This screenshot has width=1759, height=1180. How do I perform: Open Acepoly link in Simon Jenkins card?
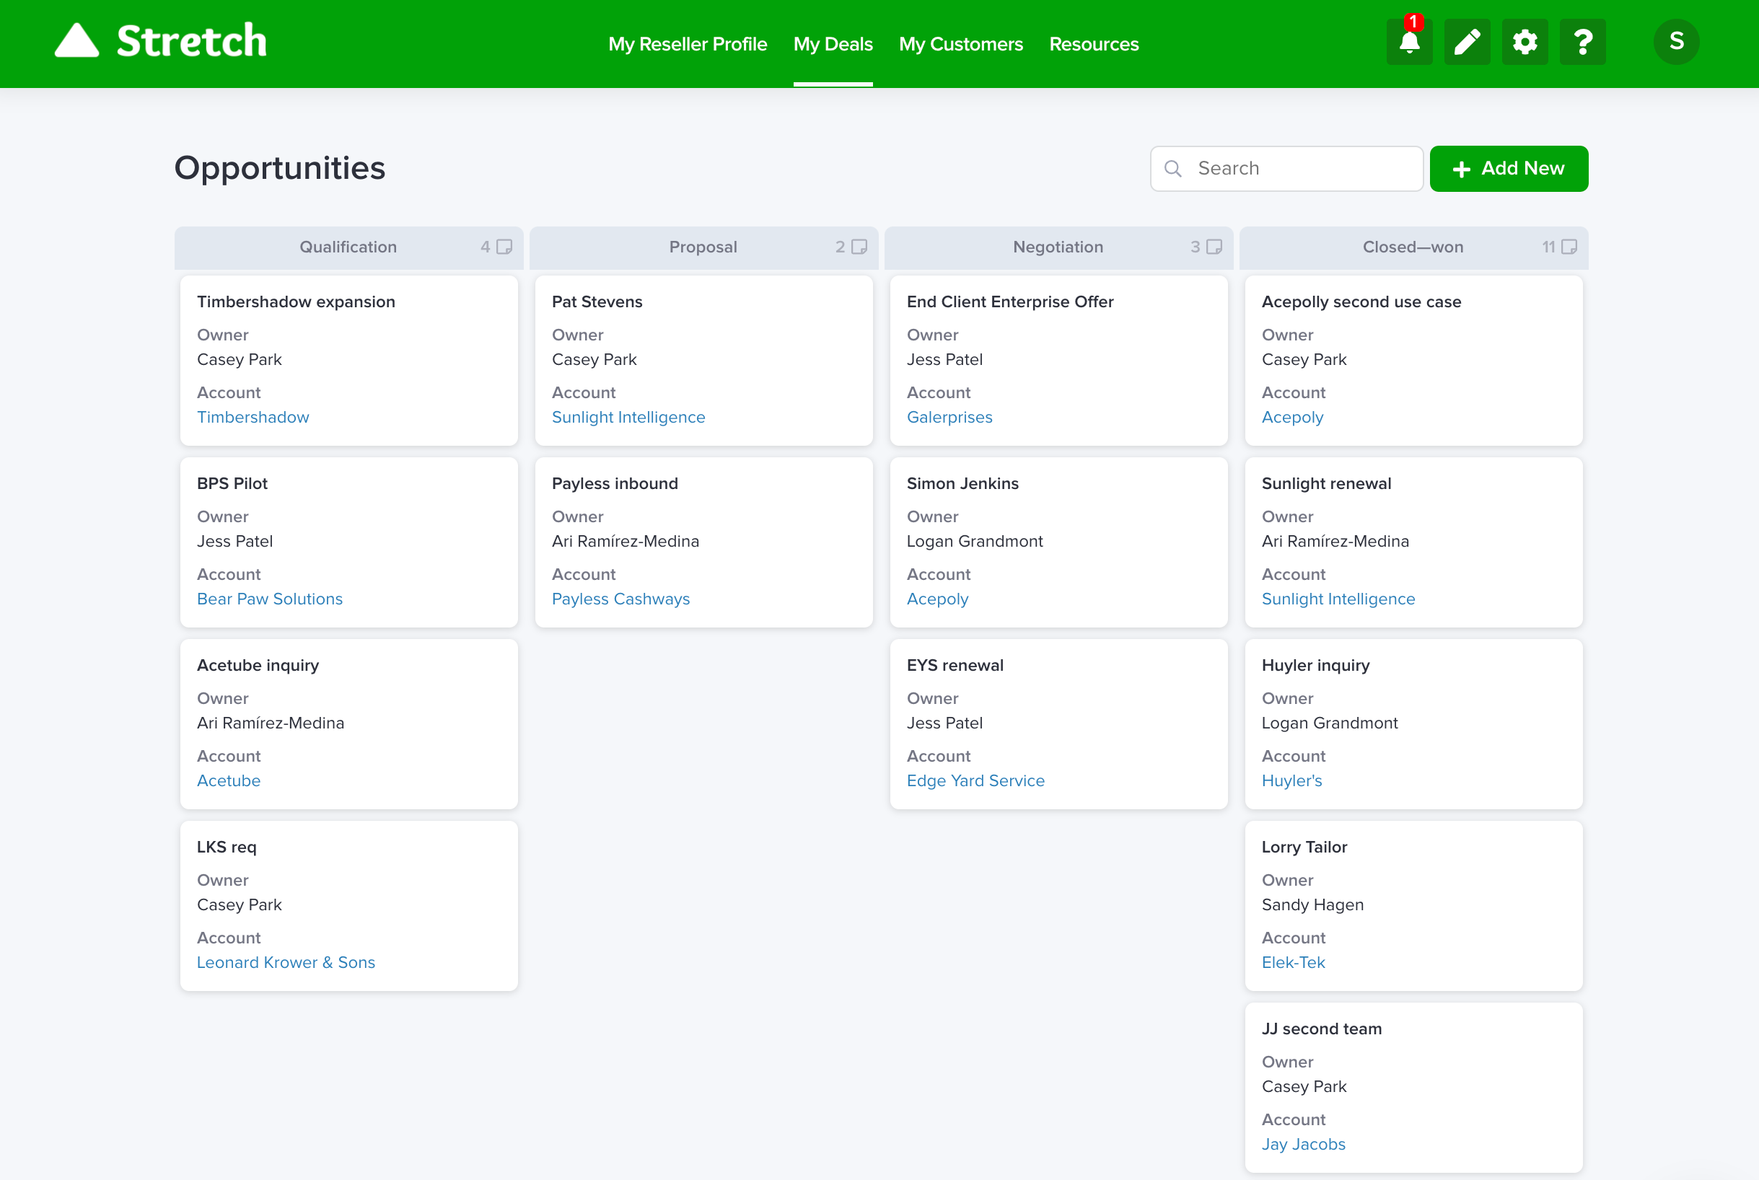(937, 599)
